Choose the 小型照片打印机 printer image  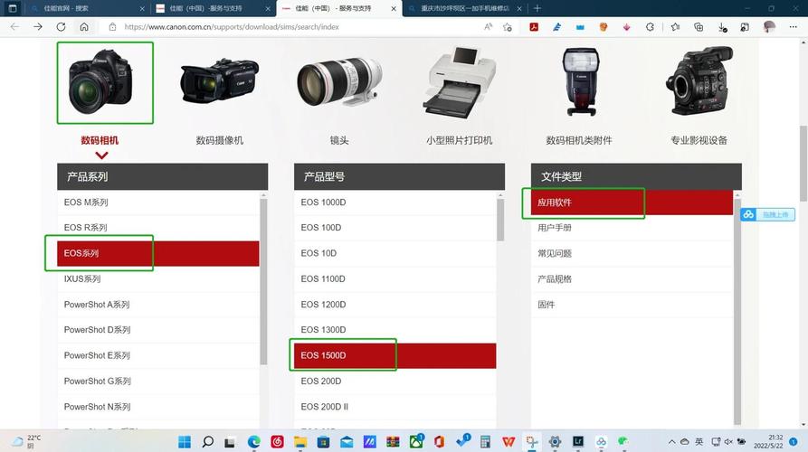tap(459, 82)
